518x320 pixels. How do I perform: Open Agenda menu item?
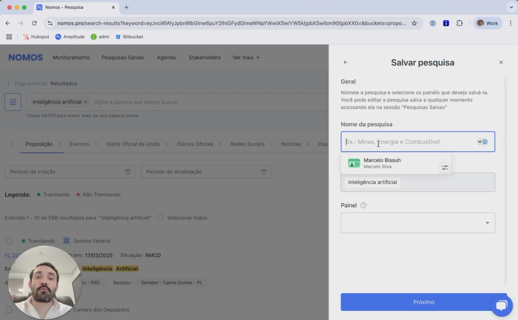(166, 57)
